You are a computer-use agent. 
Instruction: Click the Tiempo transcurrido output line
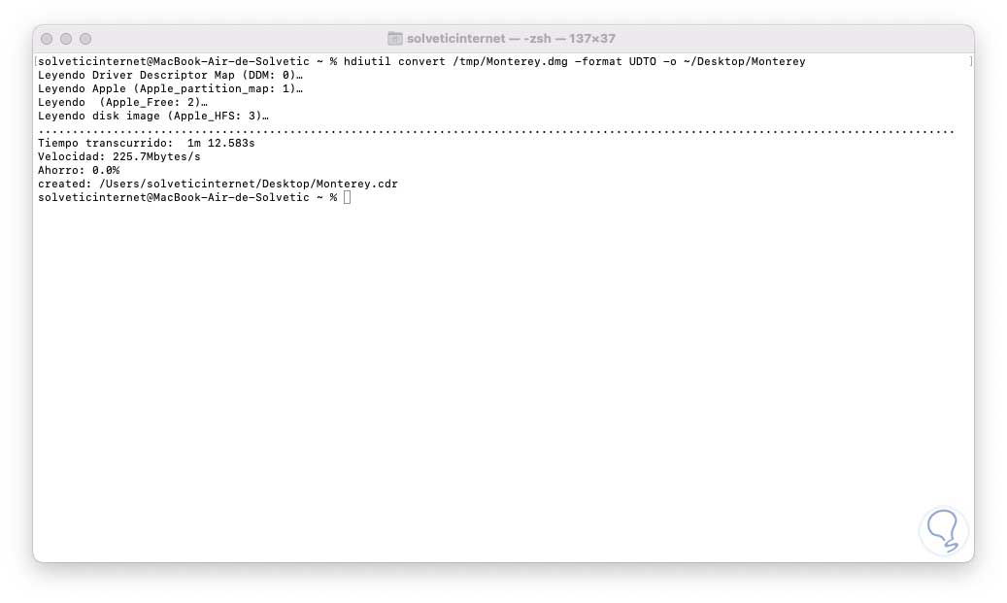pyautogui.click(x=147, y=143)
